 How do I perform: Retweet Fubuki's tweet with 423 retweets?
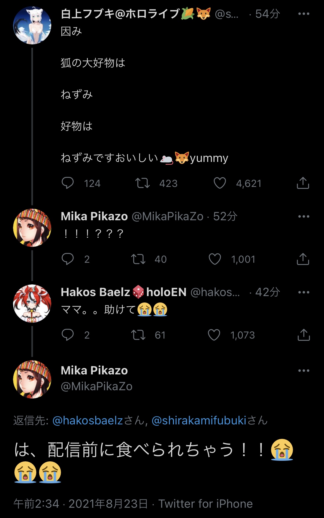pyautogui.click(x=142, y=183)
